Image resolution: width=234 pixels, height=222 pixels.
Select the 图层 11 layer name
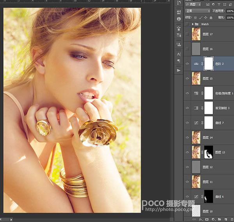pos(207,182)
